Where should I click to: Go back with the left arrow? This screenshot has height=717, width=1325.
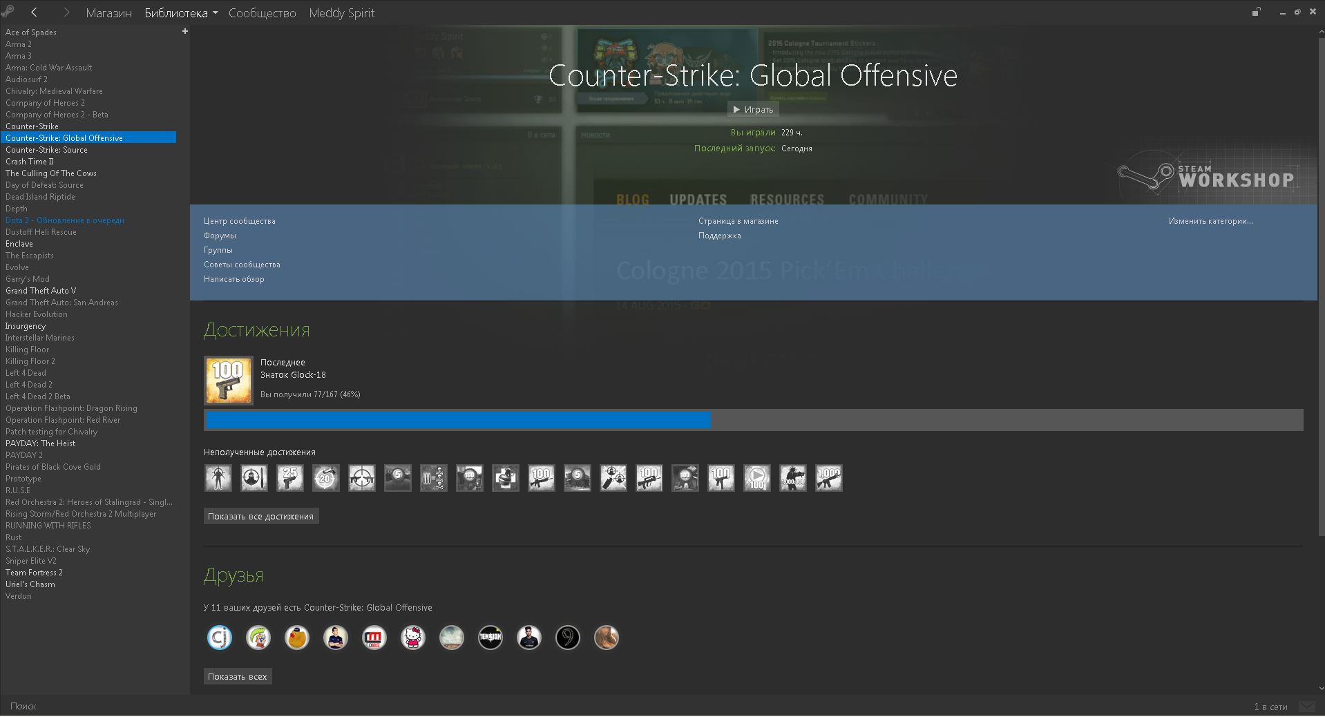34,12
